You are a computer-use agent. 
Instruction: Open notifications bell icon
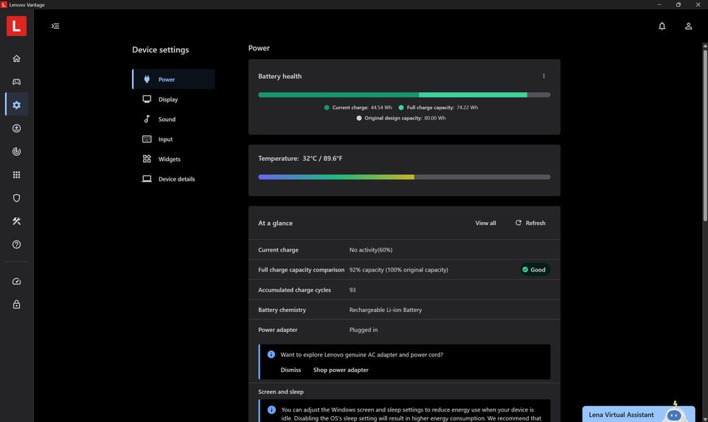tap(662, 26)
